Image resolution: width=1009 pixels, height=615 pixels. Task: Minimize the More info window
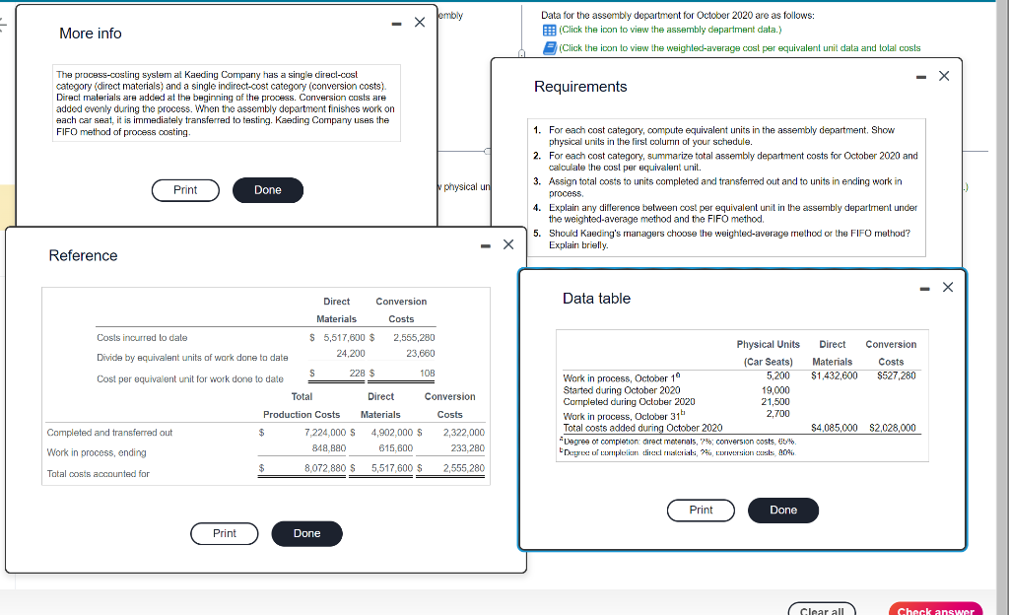pyautogui.click(x=395, y=22)
